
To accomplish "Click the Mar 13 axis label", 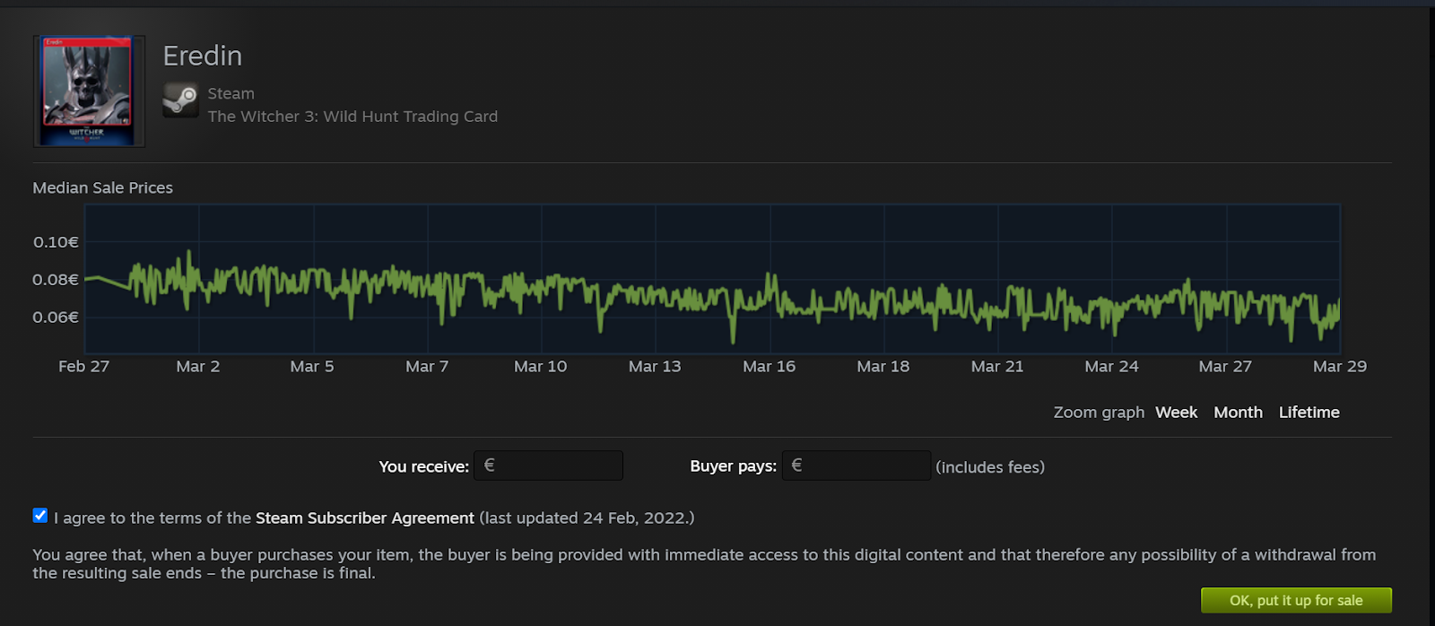I will (x=655, y=367).
